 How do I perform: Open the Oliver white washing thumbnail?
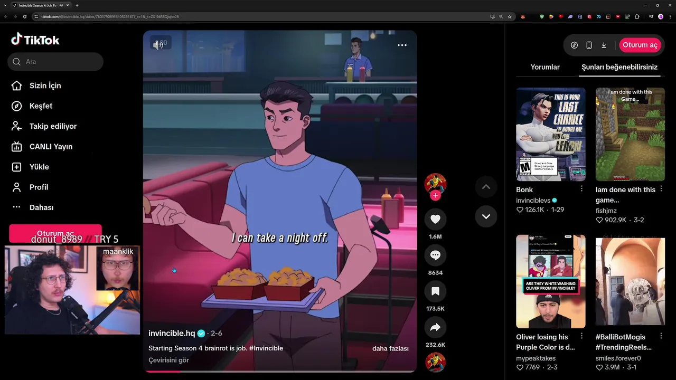click(x=551, y=282)
